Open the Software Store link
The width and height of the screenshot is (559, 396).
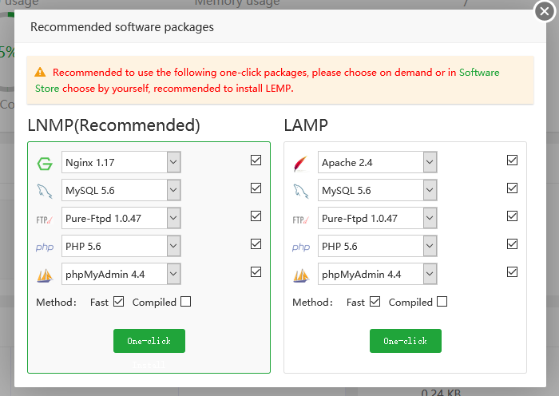pyautogui.click(x=479, y=73)
